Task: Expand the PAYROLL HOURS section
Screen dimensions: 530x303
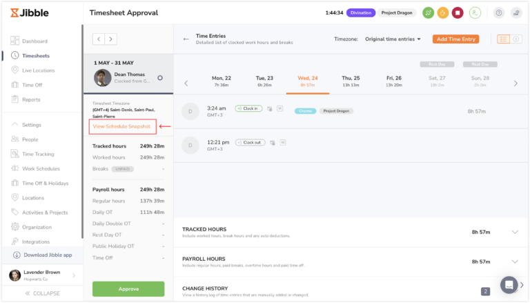Action: click(515, 262)
